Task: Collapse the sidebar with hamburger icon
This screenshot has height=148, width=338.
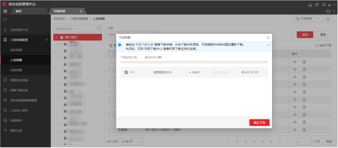Action: coord(5,20)
